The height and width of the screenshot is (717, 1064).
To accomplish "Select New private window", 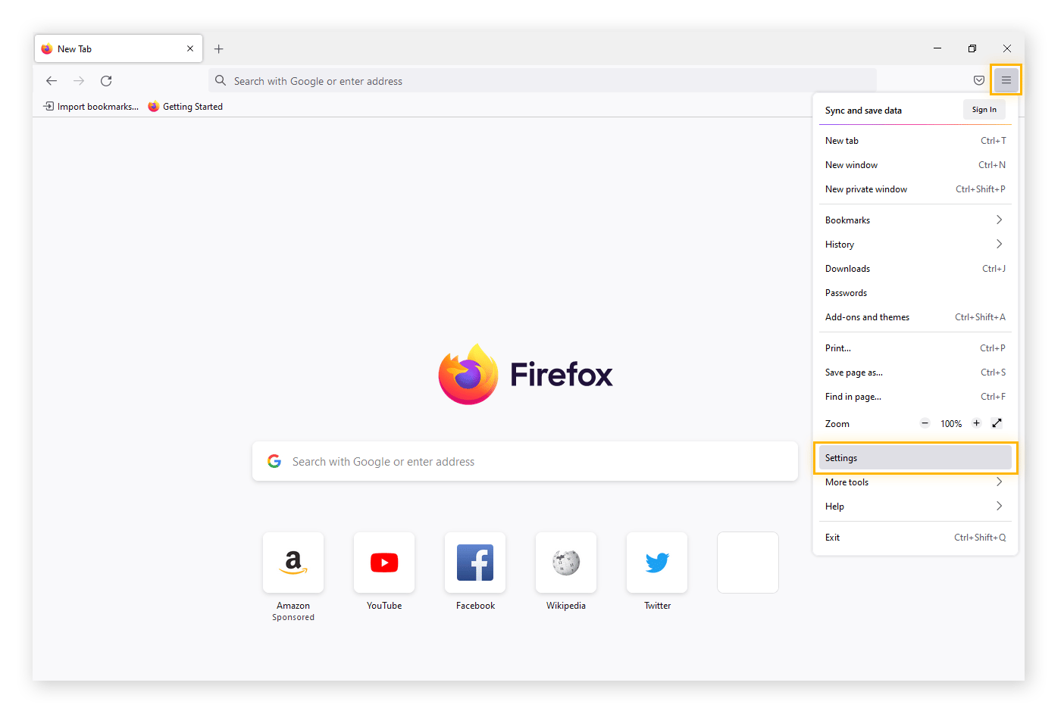I will point(915,189).
